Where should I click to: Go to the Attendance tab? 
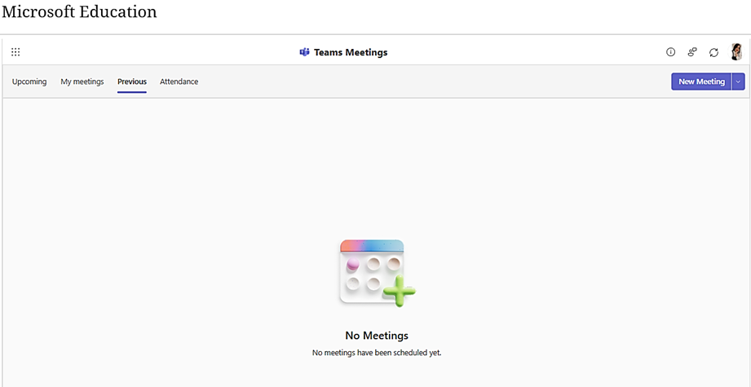click(x=179, y=81)
